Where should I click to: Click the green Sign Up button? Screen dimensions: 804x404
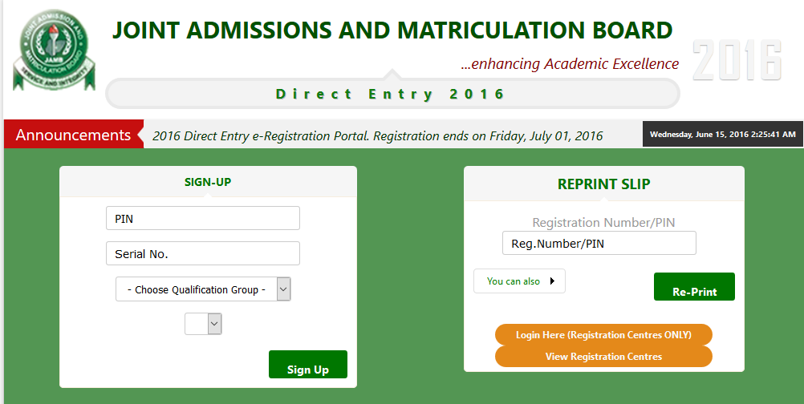[307, 365]
